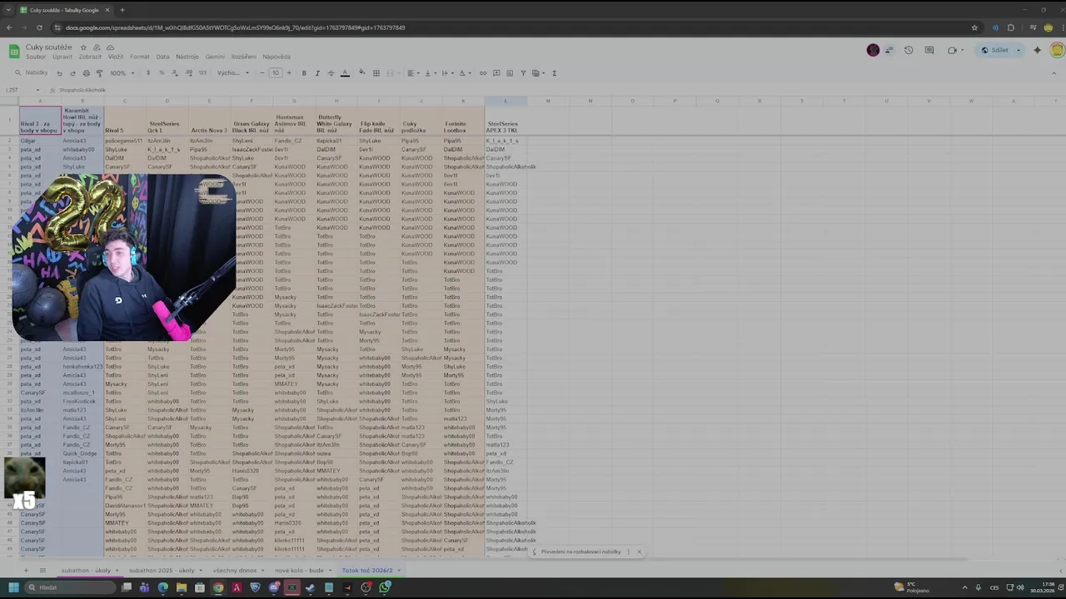
Task: Open the Upravit menu
Action: pyautogui.click(x=62, y=57)
